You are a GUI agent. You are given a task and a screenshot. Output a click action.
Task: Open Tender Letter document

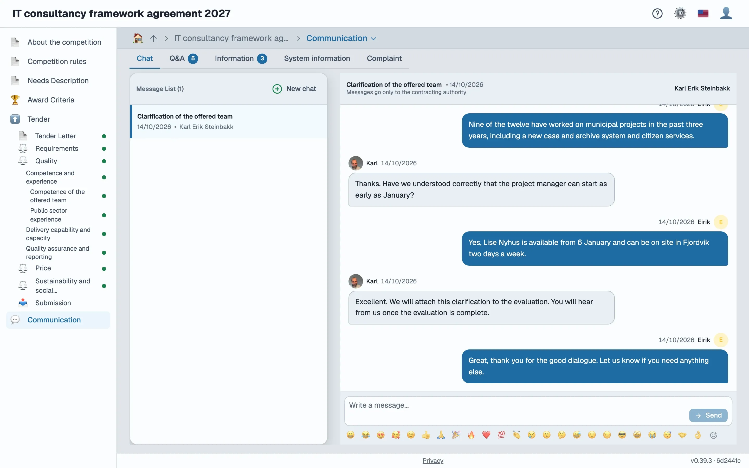[55, 136]
